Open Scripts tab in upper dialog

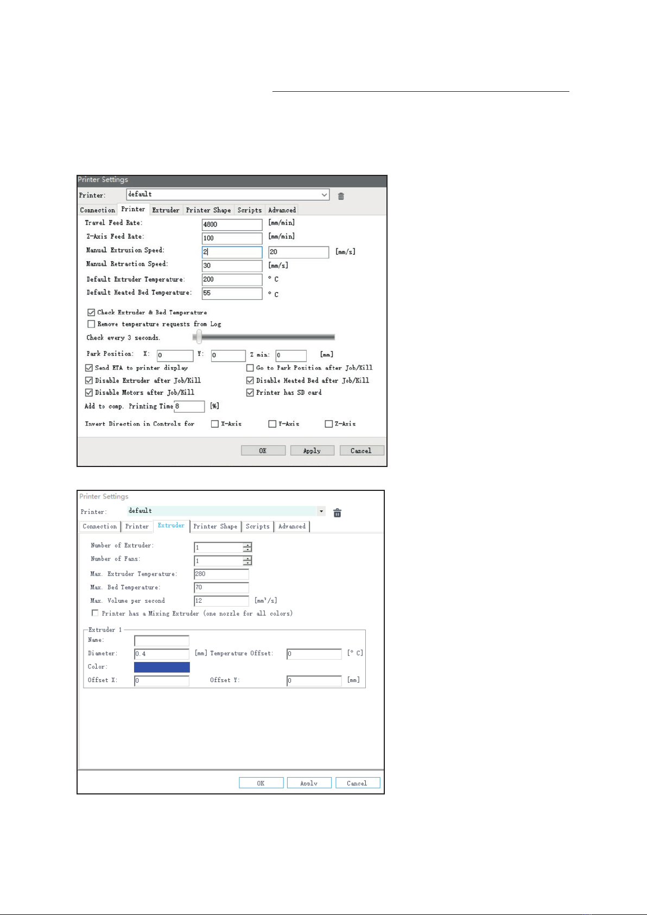click(250, 210)
